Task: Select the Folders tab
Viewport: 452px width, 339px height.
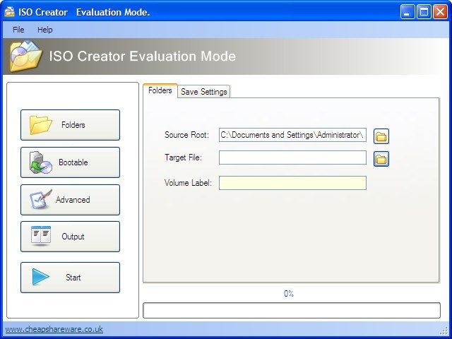Action: click(160, 91)
